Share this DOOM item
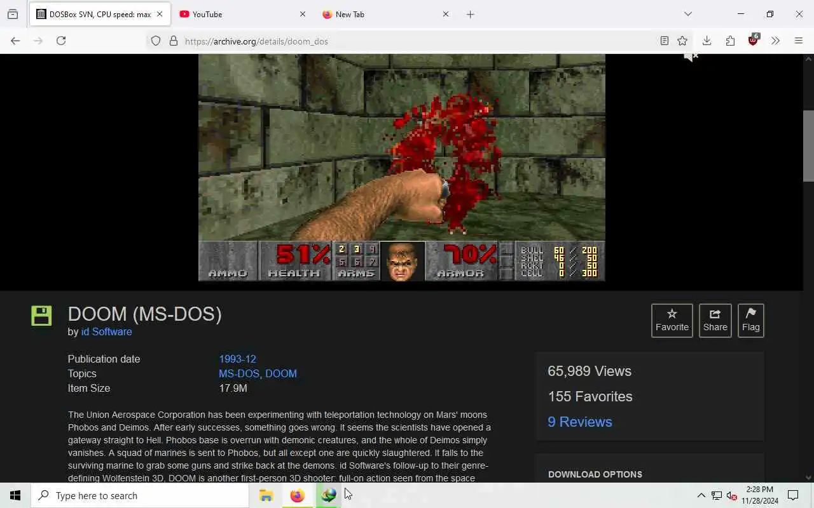814x508 pixels. click(715, 320)
